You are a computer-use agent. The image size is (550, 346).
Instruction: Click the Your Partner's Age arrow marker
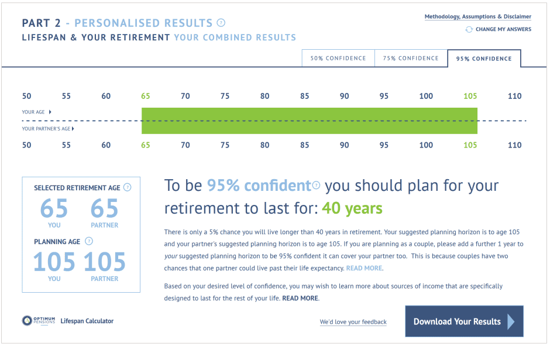coord(73,129)
